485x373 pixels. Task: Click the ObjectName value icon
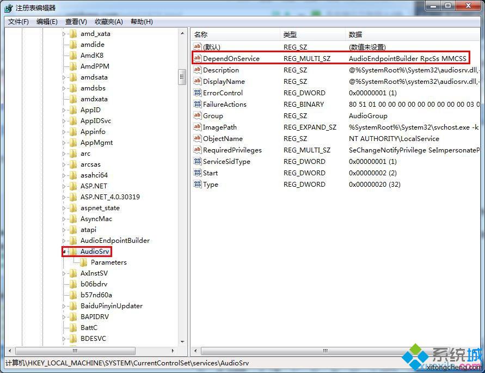(x=198, y=138)
